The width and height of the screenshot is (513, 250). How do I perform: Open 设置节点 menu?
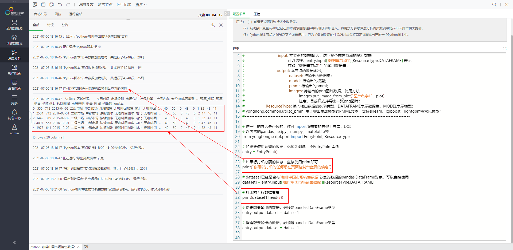pyautogui.click(x=105, y=5)
